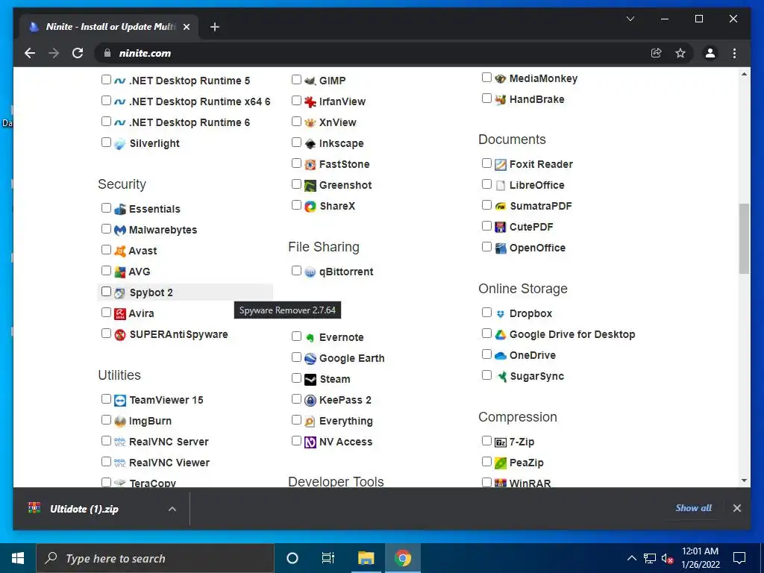Click the .NET Desktop Runtime x64 6 label
The image size is (764, 573).
tap(200, 101)
